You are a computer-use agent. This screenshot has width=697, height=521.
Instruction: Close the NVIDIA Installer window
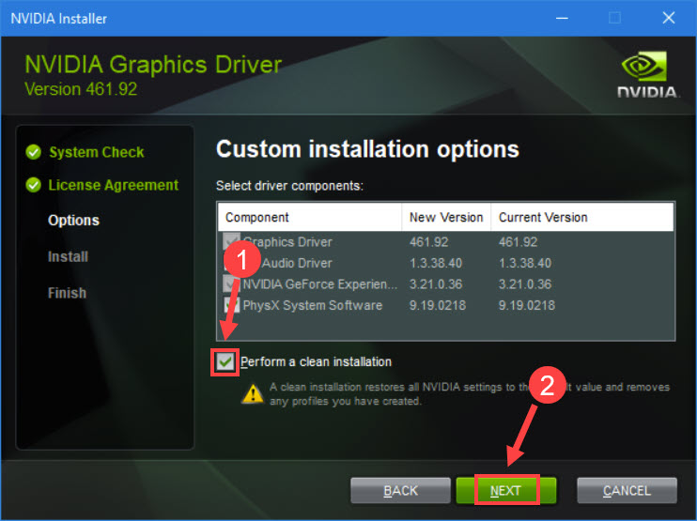pos(669,18)
